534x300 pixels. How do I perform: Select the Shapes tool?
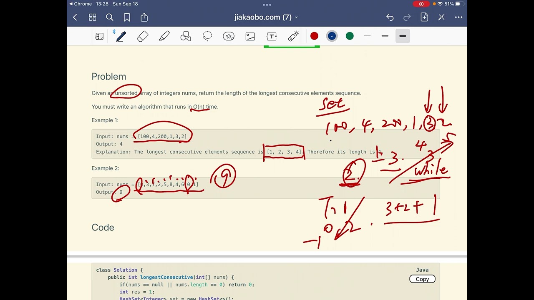tap(186, 37)
